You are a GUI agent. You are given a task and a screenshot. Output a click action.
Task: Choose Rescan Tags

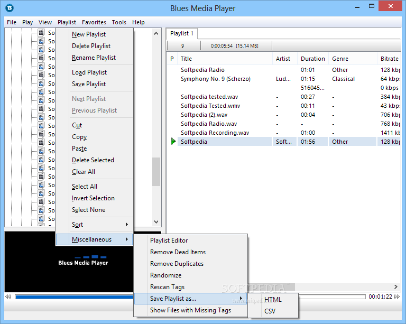191,287
